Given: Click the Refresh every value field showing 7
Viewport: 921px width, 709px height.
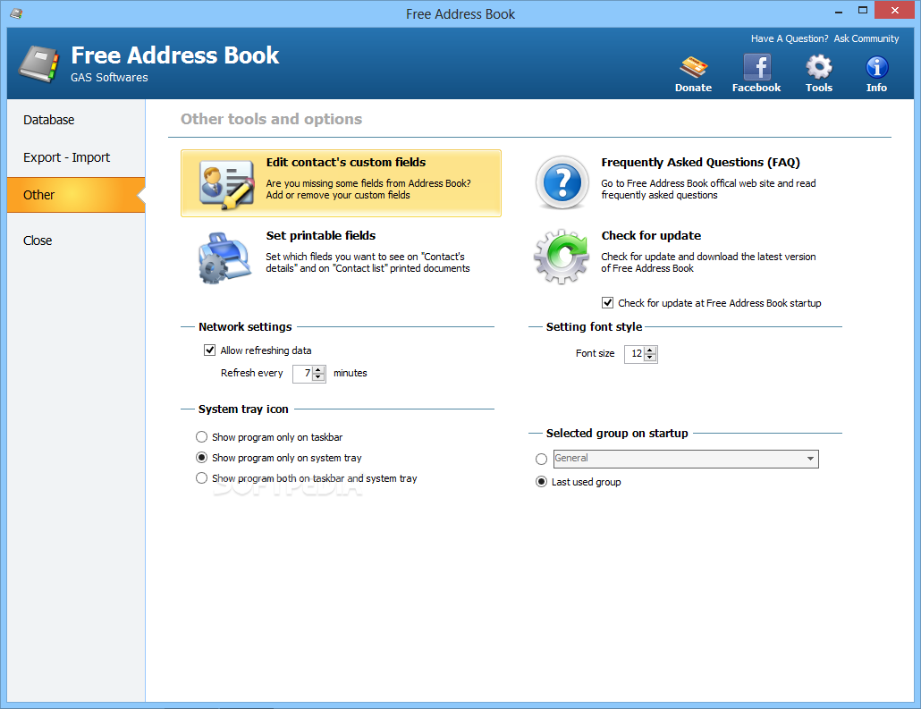Looking at the screenshot, I should point(302,373).
